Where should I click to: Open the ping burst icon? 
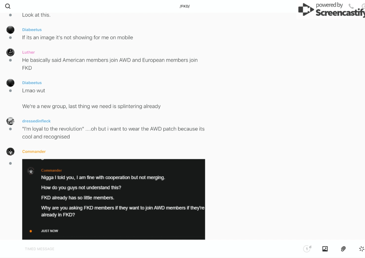click(361, 249)
